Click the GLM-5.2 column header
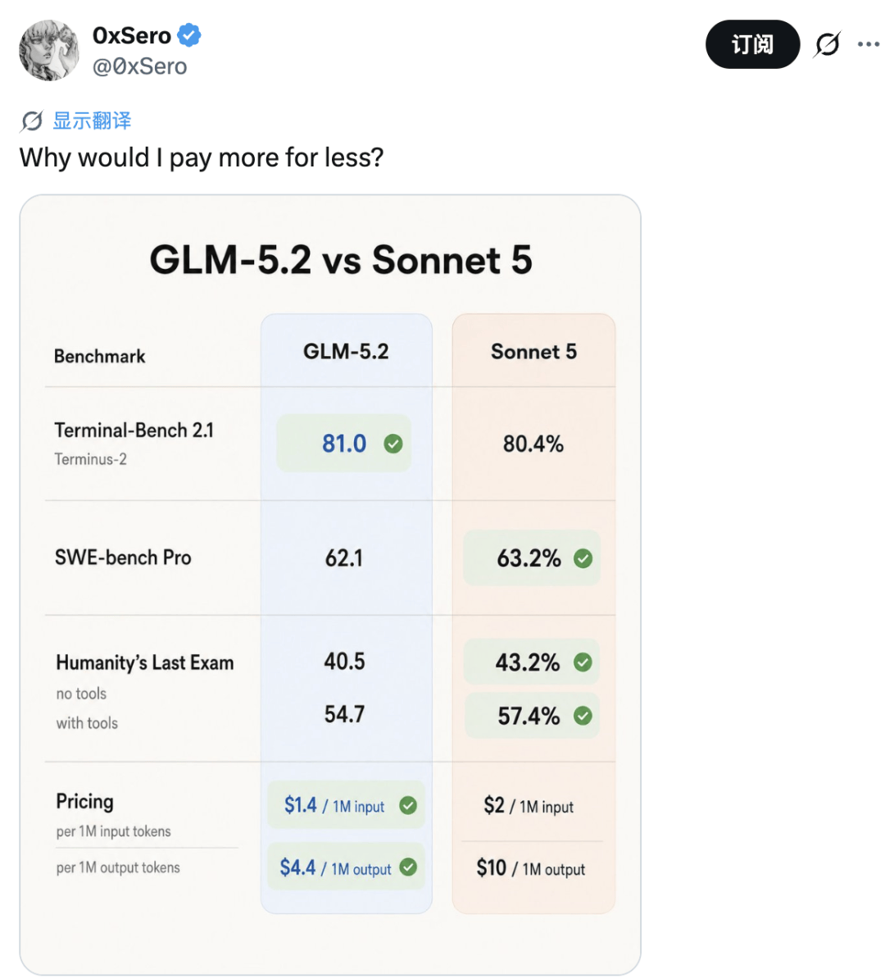The width and height of the screenshot is (885, 979). (346, 352)
